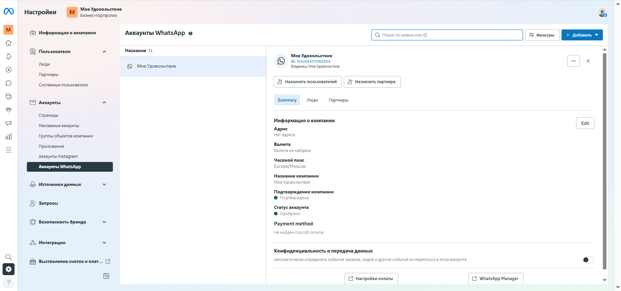The width and height of the screenshot is (621, 291).
Task: Click the info icon beside Аккаунты WhatsApp
Action: tap(191, 34)
